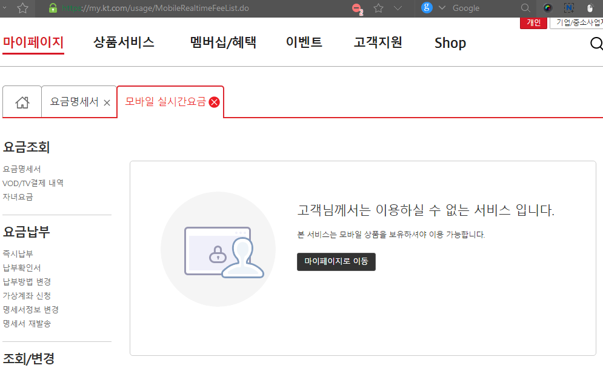This screenshot has width=603, height=368.
Task: Click the browser search bar magnifier icon
Action: (x=525, y=8)
